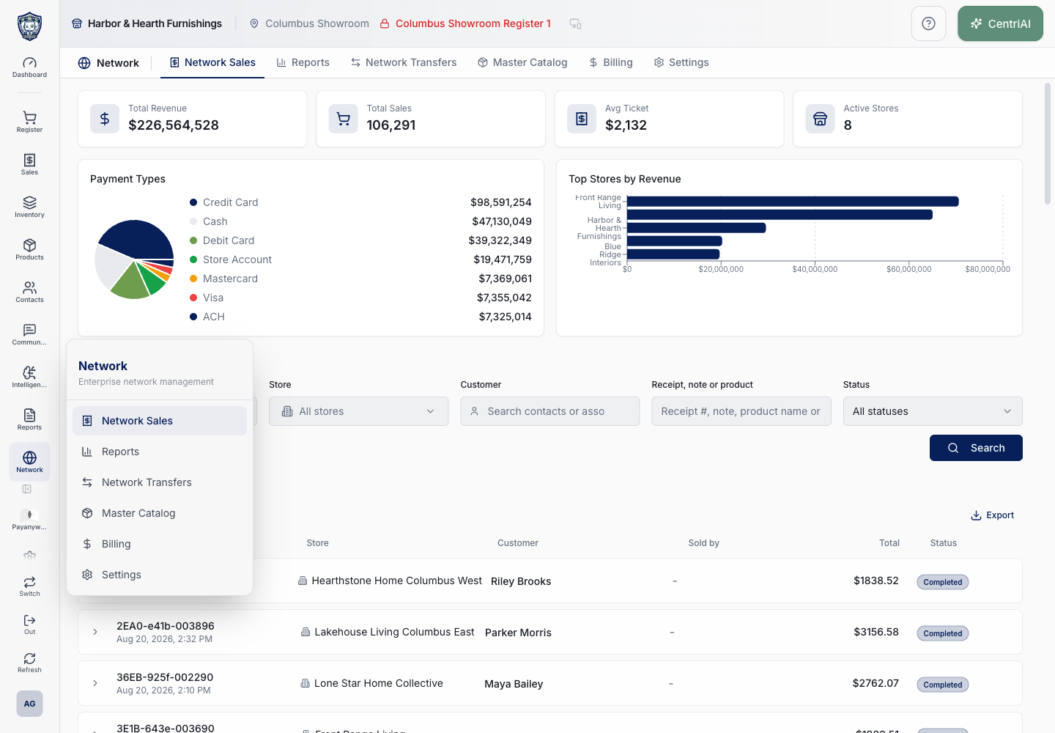Export the sales list
Screen dimensions: 1055x733
pos(993,515)
